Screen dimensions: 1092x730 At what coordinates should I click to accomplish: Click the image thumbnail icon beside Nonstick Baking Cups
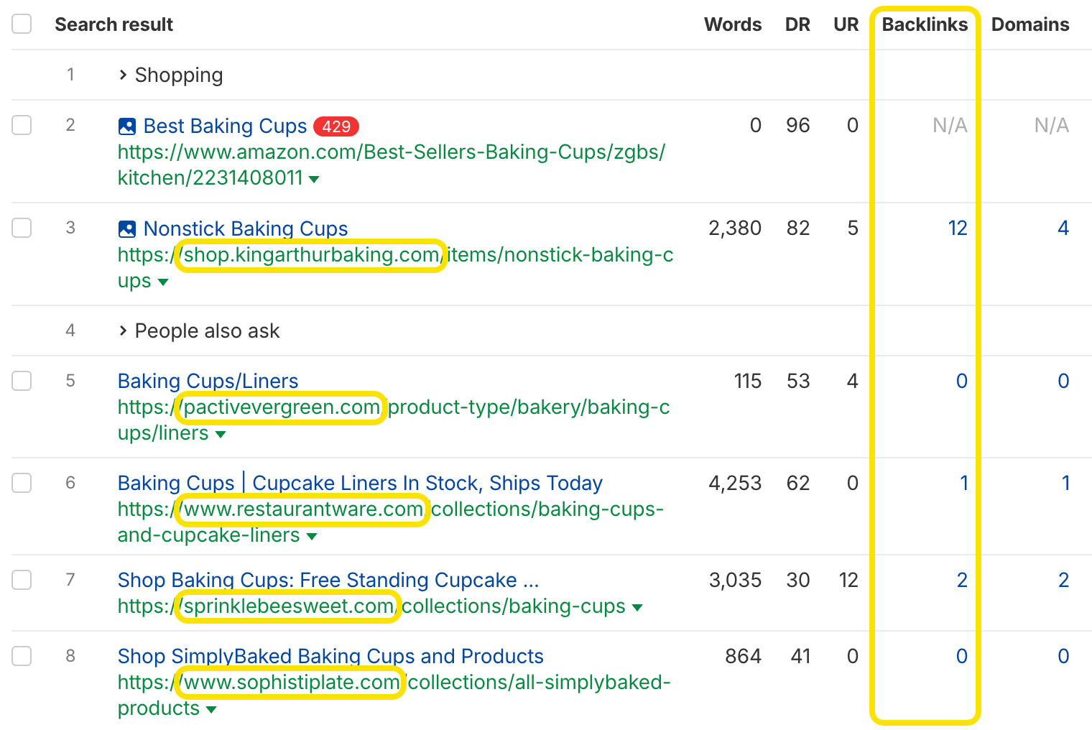tap(126, 228)
